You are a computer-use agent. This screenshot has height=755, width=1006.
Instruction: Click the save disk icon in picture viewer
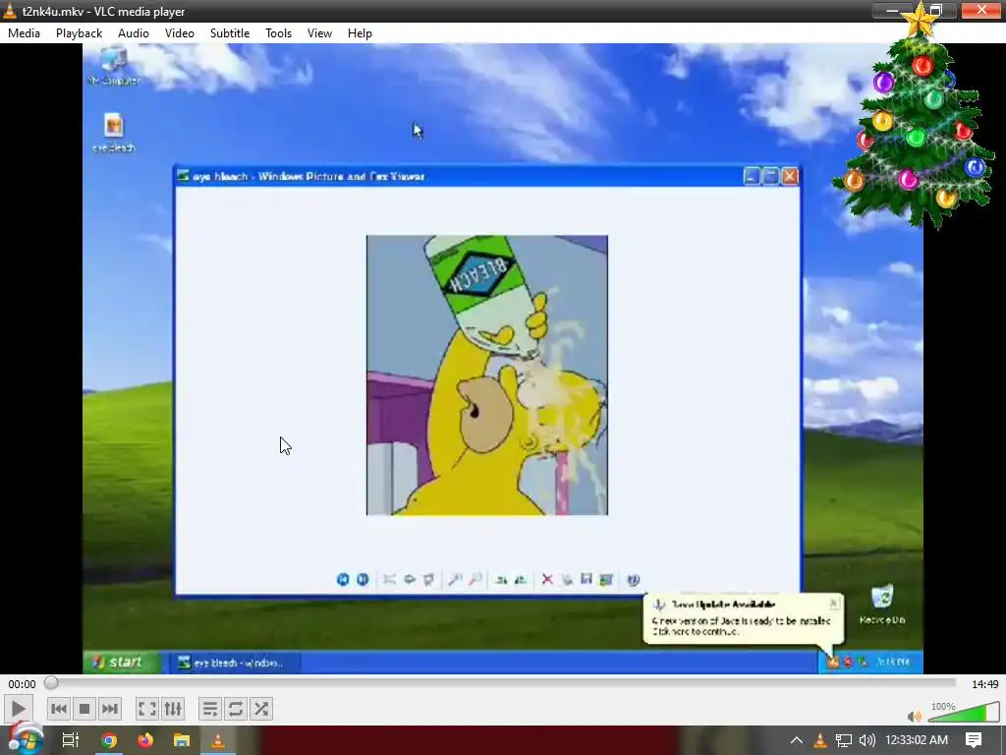pyautogui.click(x=587, y=579)
